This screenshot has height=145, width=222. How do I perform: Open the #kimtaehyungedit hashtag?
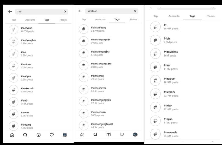pyautogui.click(x=109, y=41)
